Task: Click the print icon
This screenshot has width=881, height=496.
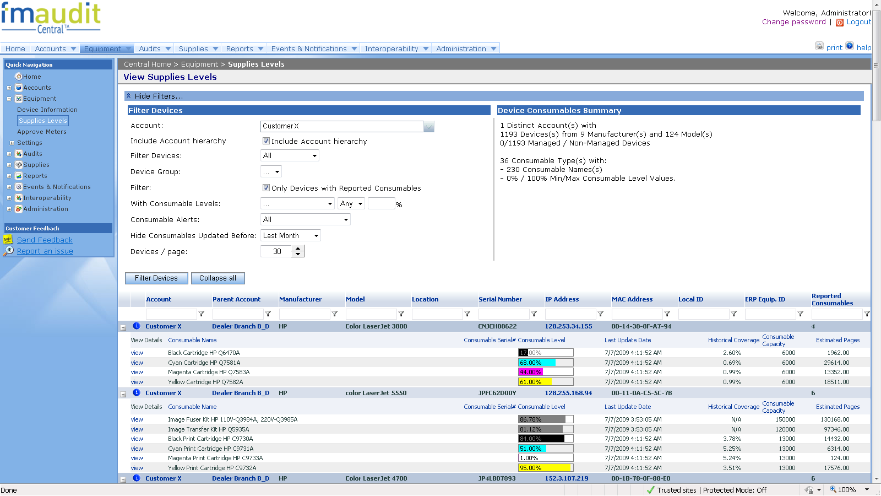Action: [x=819, y=46]
